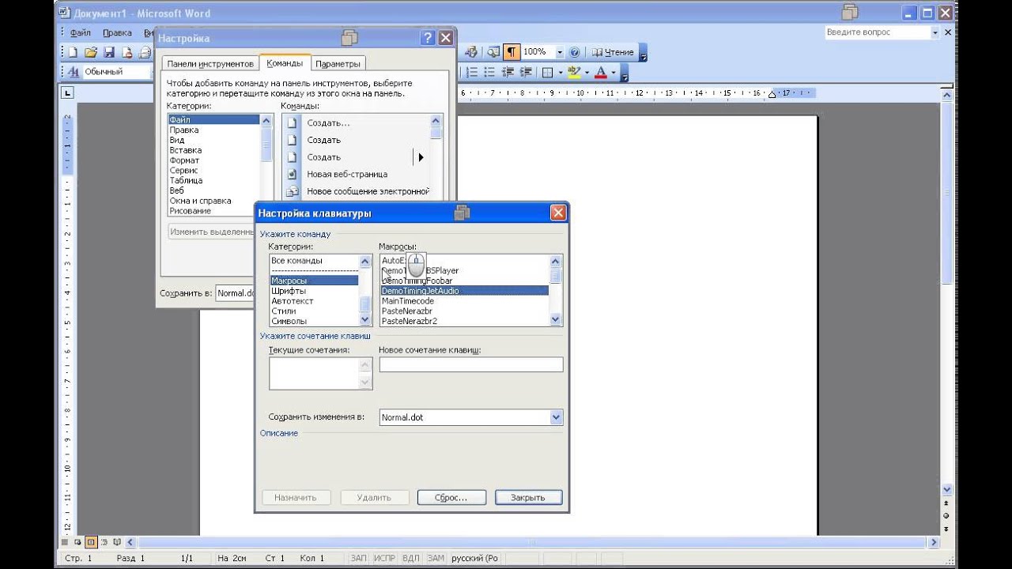Switch to Reading mode (Чтение) button
Screen dimensions: 1012x569
613,52
